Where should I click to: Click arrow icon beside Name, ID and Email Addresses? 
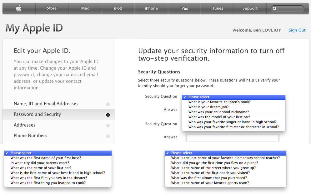point(108,104)
